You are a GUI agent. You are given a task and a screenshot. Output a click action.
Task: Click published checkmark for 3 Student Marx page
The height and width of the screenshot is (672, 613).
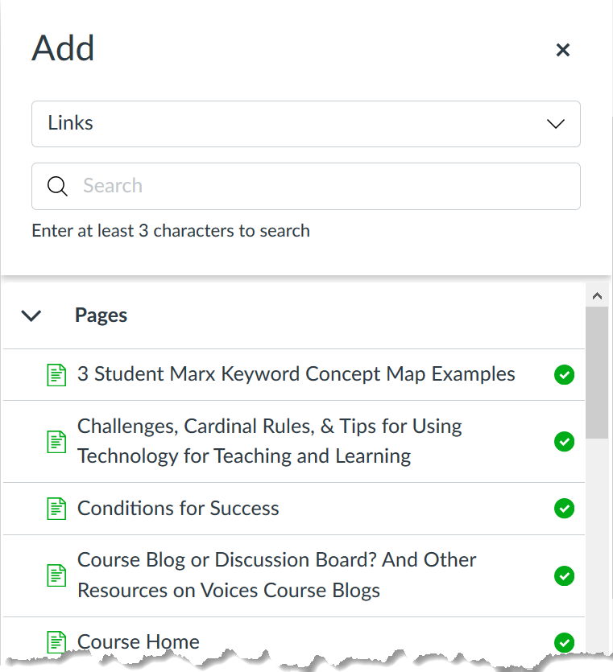pos(565,375)
